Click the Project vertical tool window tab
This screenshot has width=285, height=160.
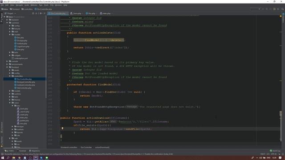(2, 18)
